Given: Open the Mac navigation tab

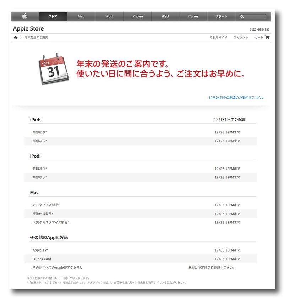Looking at the screenshot, I should tap(81, 16).
